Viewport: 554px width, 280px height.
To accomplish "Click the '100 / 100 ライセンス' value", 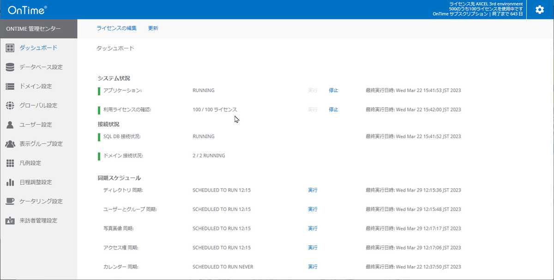I will [x=215, y=110].
